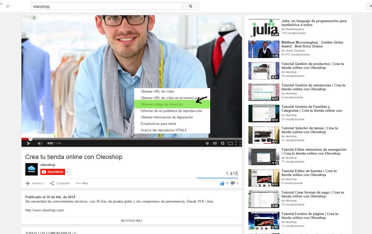The width and height of the screenshot is (372, 234).
Task: Click the video title Crea tu tienda online
Action: point(74,157)
